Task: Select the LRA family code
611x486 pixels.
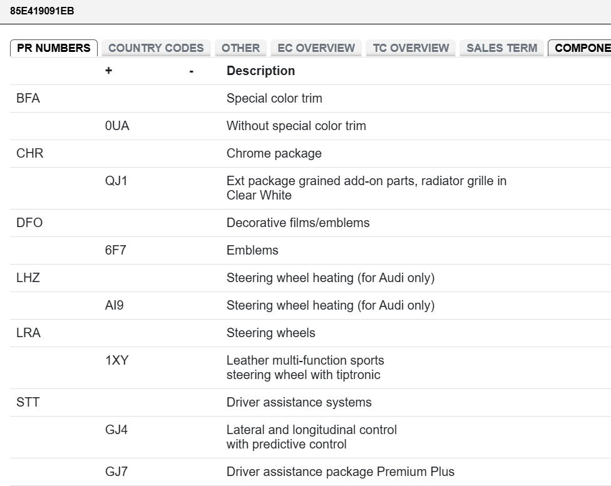Action: 28,333
